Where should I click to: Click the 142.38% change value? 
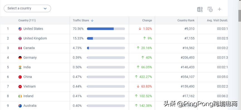point(146,106)
